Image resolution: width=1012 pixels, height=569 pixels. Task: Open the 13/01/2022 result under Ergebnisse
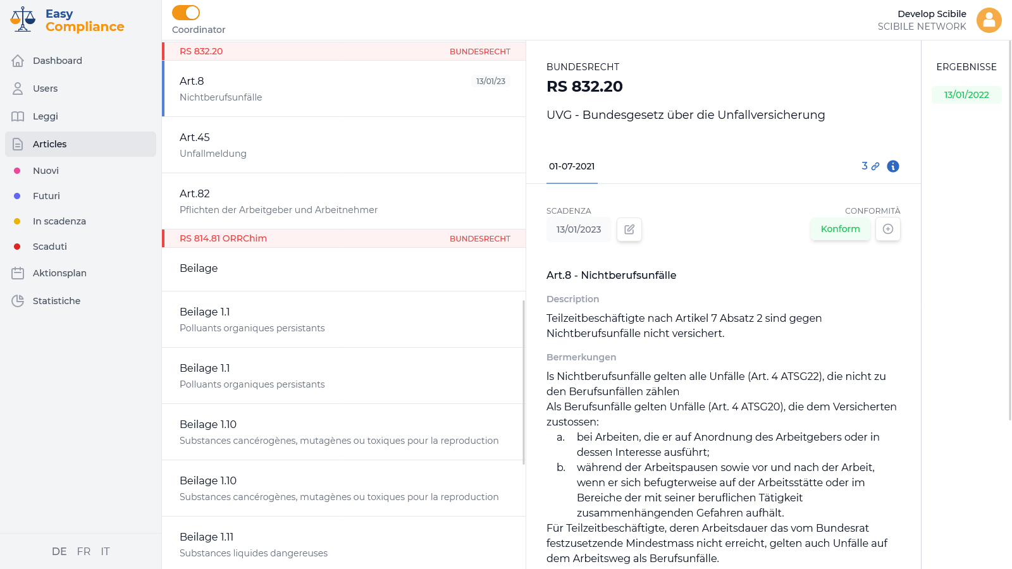pos(966,95)
